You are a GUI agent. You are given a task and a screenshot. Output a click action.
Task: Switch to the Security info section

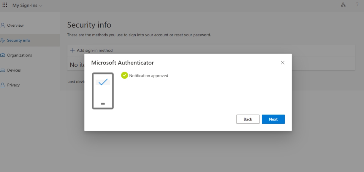click(18, 40)
